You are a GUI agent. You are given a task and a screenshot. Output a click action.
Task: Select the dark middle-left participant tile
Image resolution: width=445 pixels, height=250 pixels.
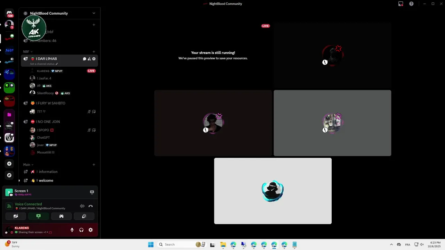(213, 123)
